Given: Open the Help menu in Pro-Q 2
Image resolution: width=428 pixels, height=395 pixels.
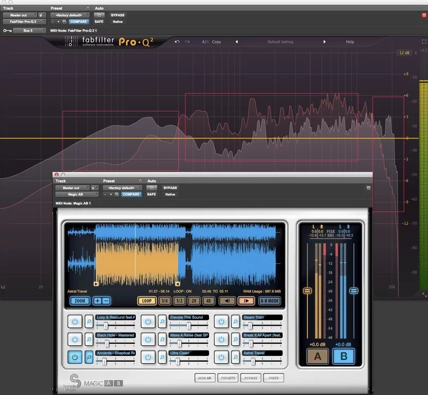Looking at the screenshot, I should pos(350,42).
